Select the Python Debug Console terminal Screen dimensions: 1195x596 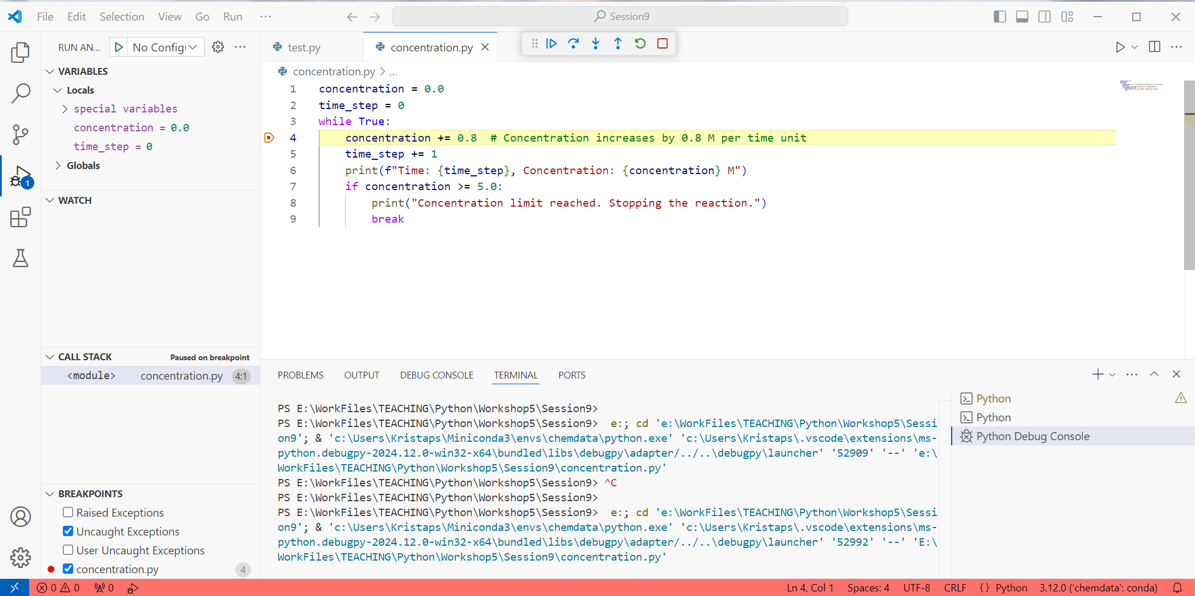pos(1073,436)
